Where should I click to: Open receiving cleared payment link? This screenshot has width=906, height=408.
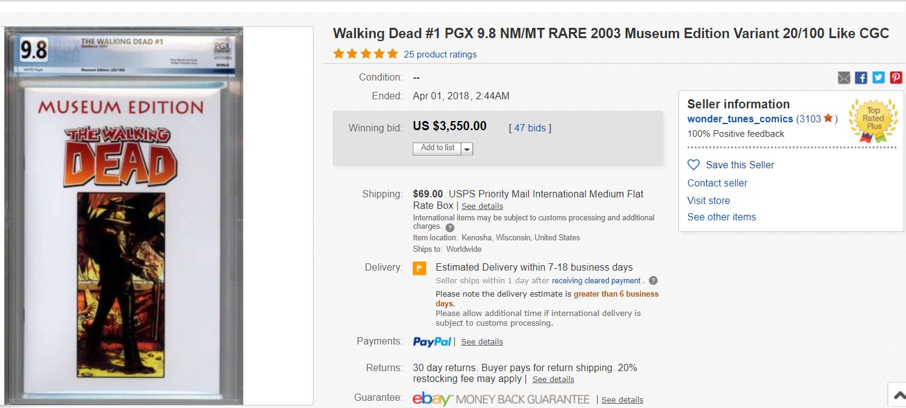(x=596, y=281)
